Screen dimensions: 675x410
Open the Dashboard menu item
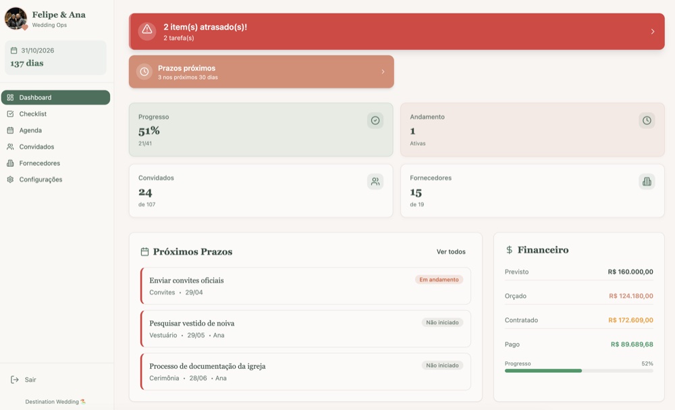point(55,98)
